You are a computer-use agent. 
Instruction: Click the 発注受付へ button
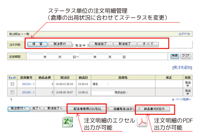tap(19, 109)
